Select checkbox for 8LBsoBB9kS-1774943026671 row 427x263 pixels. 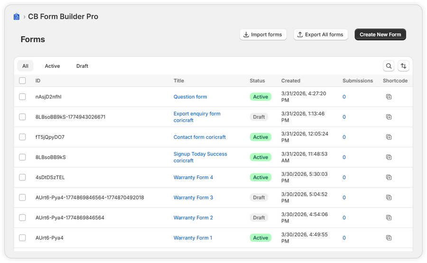[x=22, y=117]
